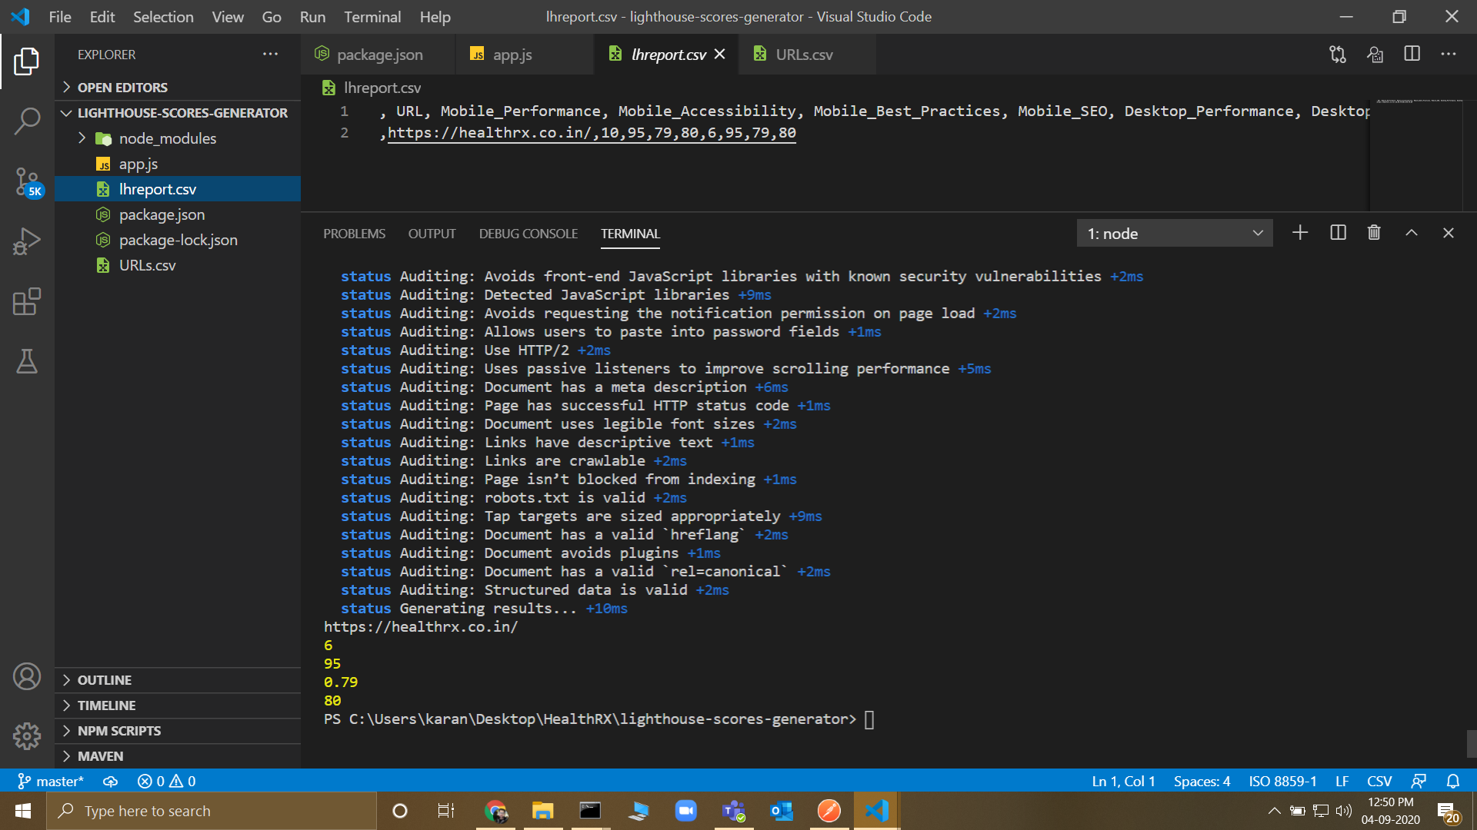
Task: Expand the NPM SCRIPTS section
Action: click(119, 731)
